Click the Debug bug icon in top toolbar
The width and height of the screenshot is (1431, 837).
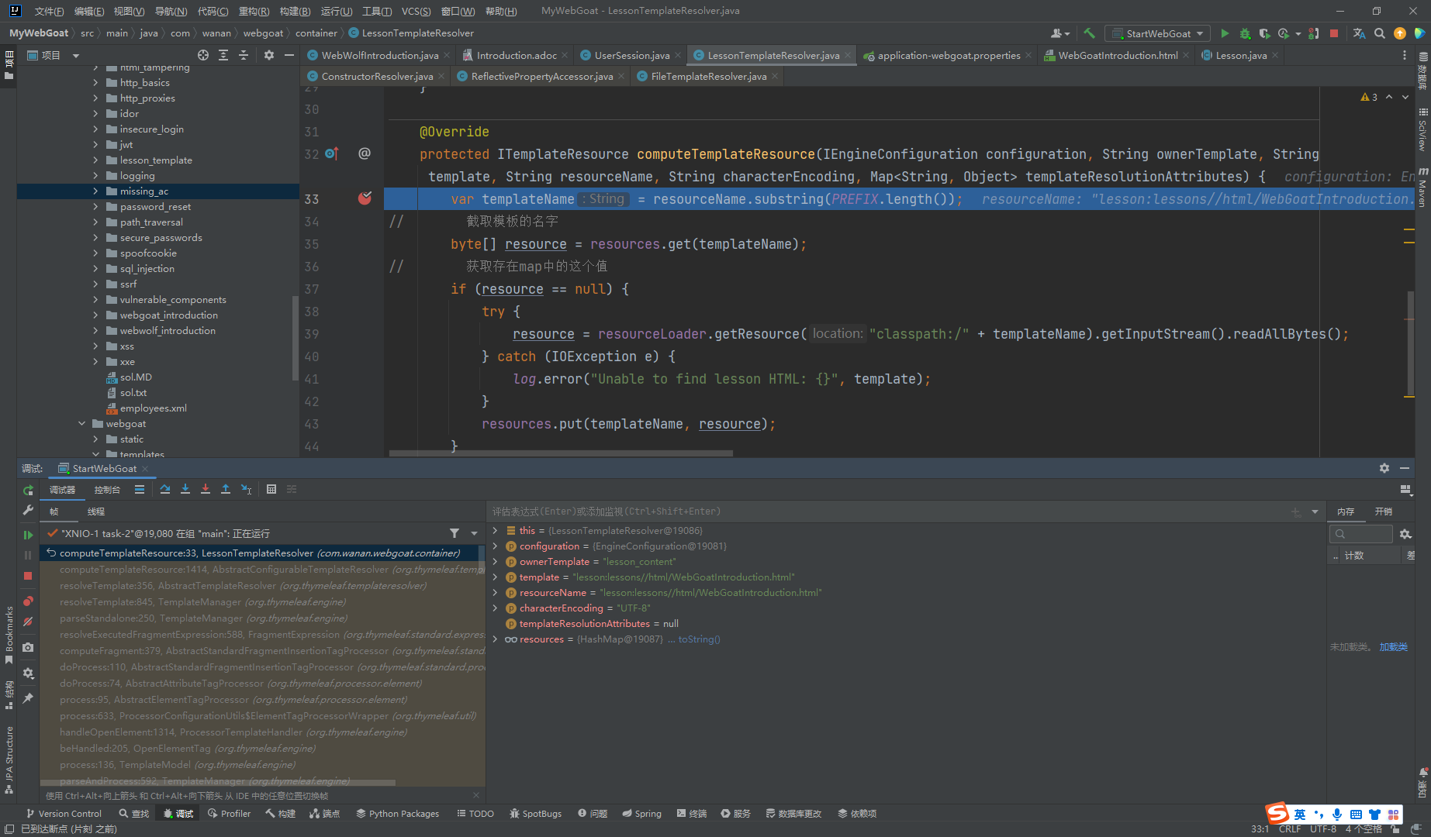[x=1245, y=33]
